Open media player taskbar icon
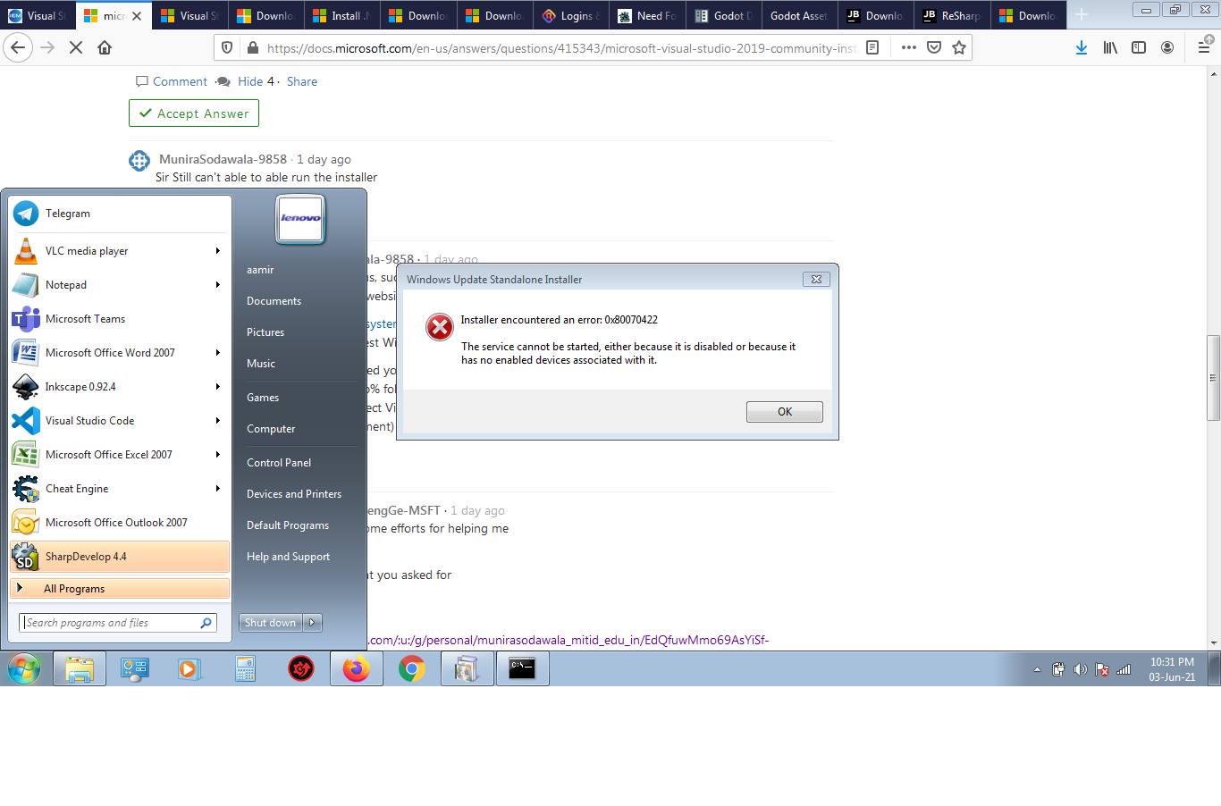Image resolution: width=1221 pixels, height=806 pixels. pos(189,668)
